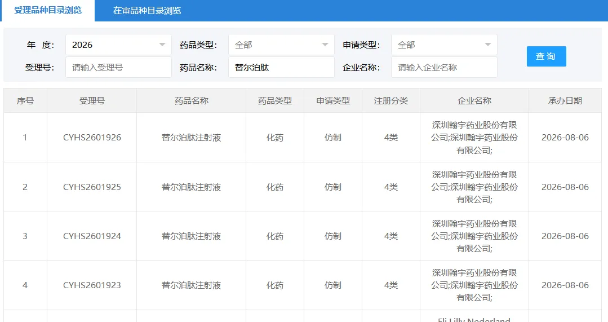
Task: Click 化药 in row CYHS2601924
Action: point(275,236)
